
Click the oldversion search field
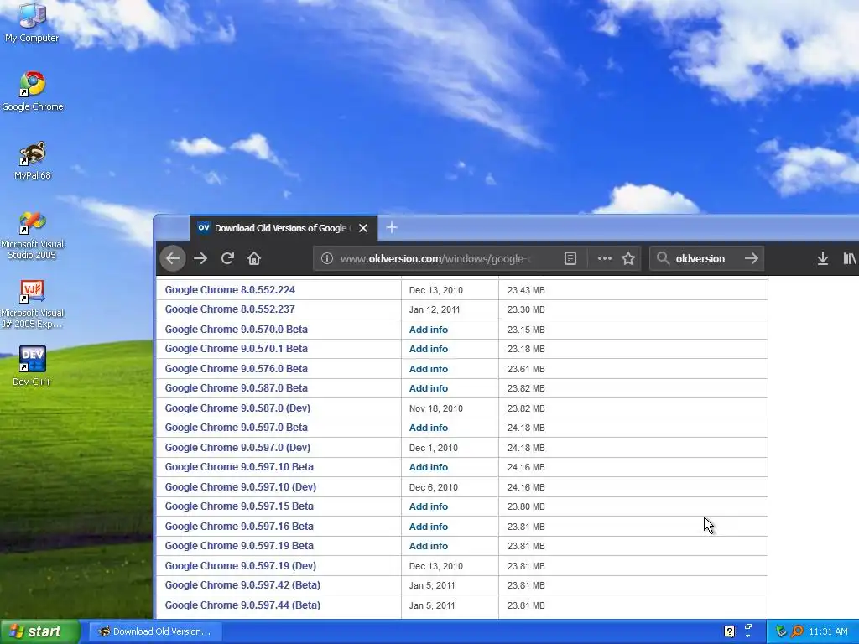coord(706,258)
